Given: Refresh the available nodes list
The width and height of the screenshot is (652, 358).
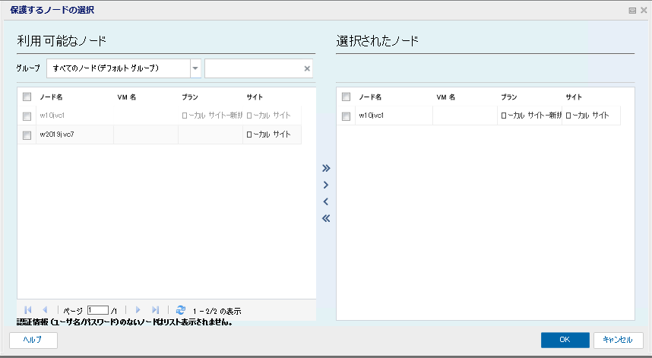Looking at the screenshot, I should 180,310.
